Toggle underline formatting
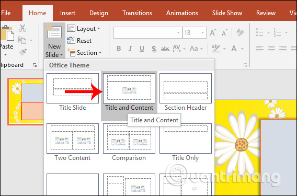The image size is (297, 196). coord(142,49)
